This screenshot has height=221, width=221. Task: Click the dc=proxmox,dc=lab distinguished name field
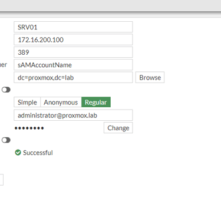coord(73,77)
